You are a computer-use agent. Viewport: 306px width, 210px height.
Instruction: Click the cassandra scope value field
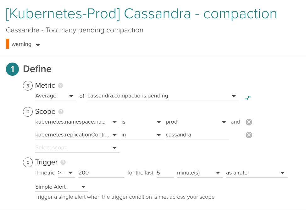pos(197,135)
